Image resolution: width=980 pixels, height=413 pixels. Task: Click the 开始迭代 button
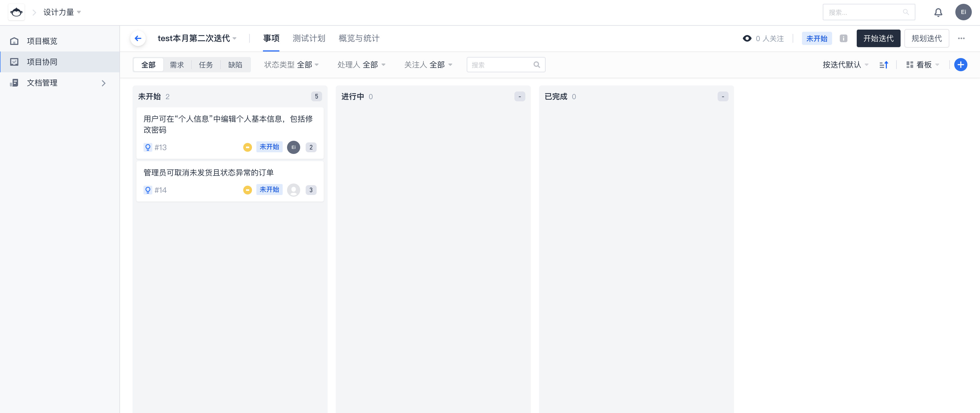[x=878, y=38]
